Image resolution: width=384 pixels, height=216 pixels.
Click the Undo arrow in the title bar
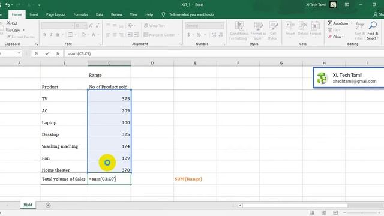click(x=8, y=5)
